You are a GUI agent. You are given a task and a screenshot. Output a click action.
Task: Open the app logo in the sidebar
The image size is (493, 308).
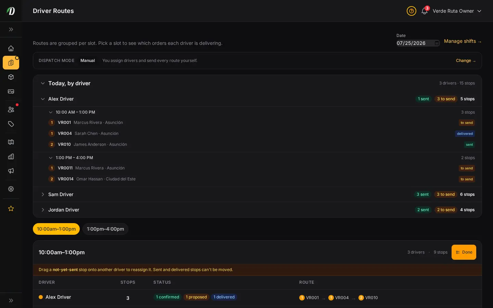point(11,11)
